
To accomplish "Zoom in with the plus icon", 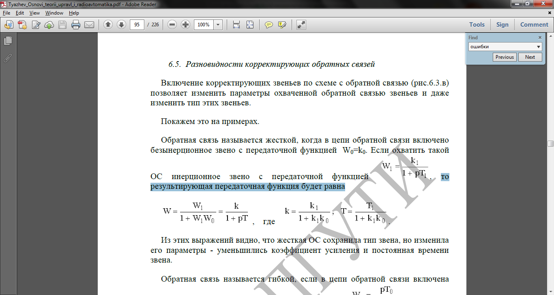I will click(x=186, y=25).
